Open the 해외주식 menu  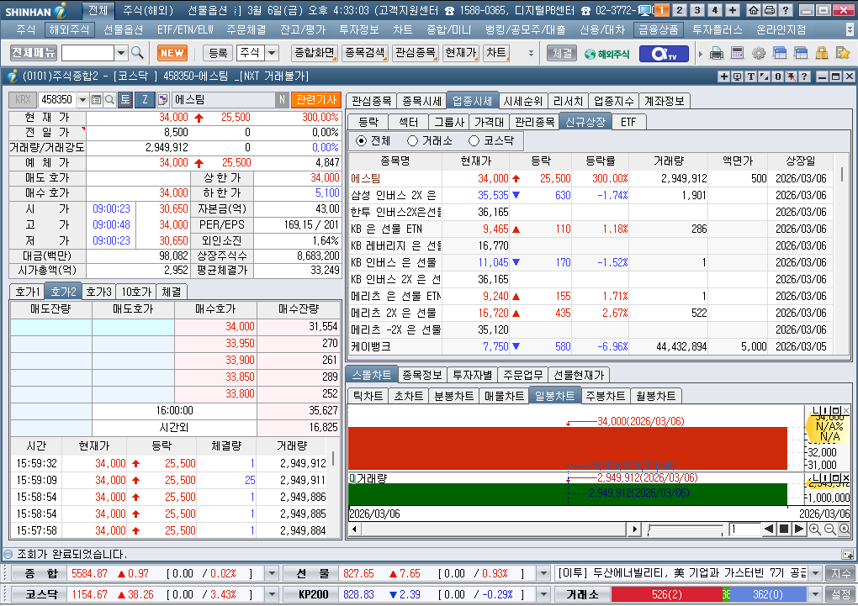click(69, 29)
